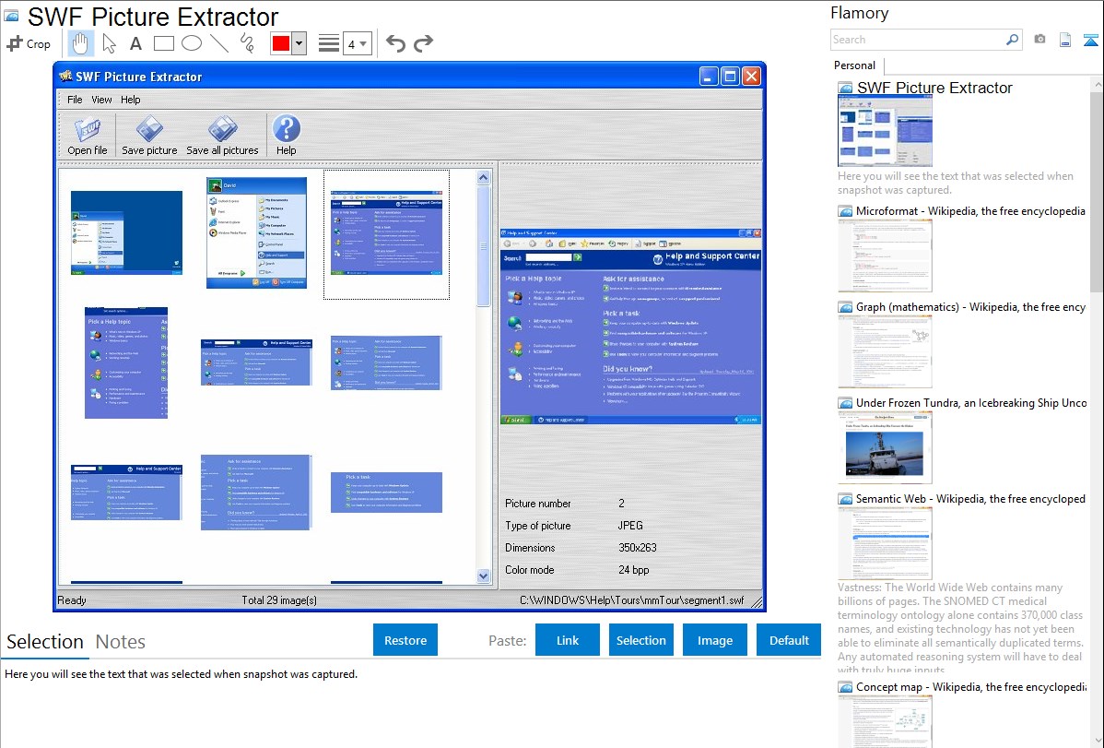Click the large Help and Support Center preview
The image size is (1104, 748).
pos(631,326)
